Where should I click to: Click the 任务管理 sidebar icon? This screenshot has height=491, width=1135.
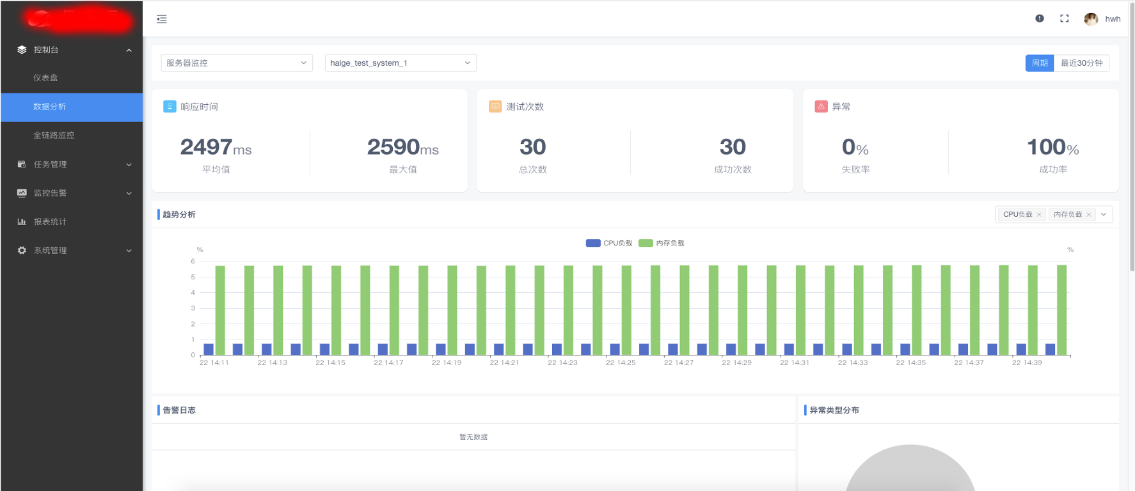22,164
